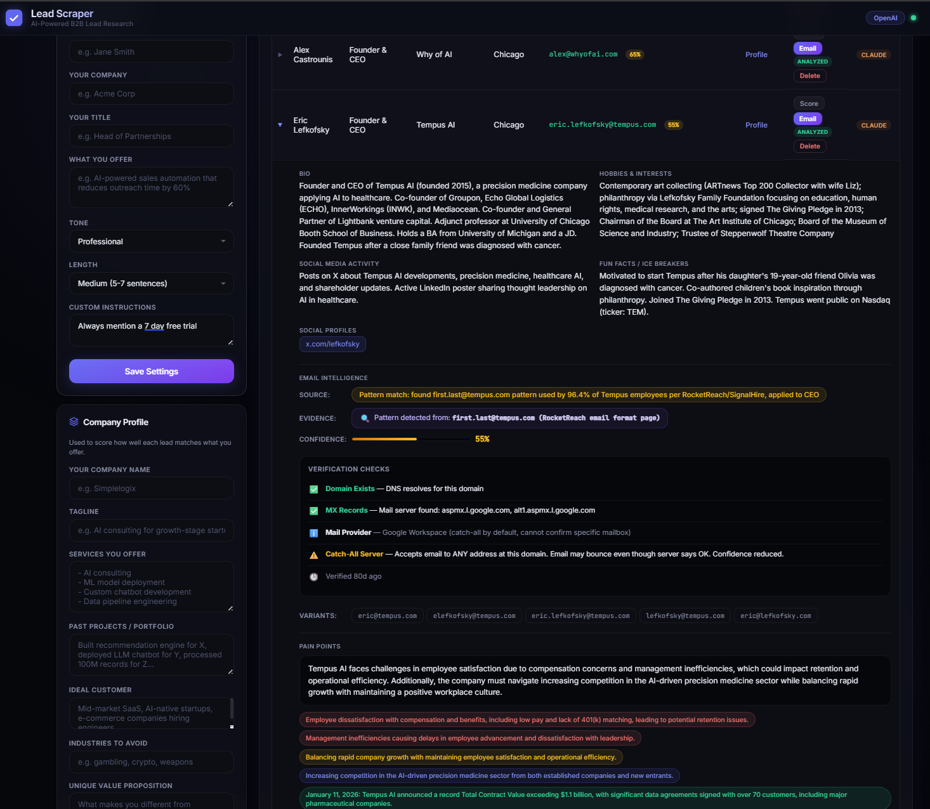The height and width of the screenshot is (809, 930).
Task: Click the Tagline input field
Action: [x=152, y=530]
